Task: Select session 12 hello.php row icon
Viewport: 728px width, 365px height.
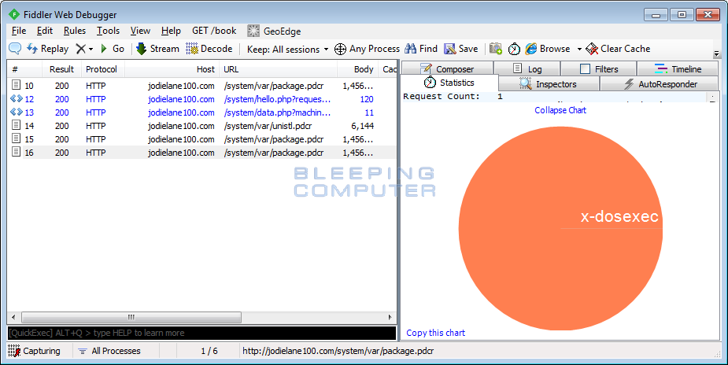Action: click(17, 99)
